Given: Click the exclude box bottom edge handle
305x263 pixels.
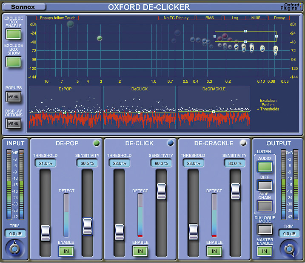Looking at the screenshot, I should coord(245,42).
